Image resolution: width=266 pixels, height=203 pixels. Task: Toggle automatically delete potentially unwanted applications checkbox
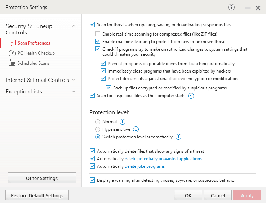tap(92, 159)
